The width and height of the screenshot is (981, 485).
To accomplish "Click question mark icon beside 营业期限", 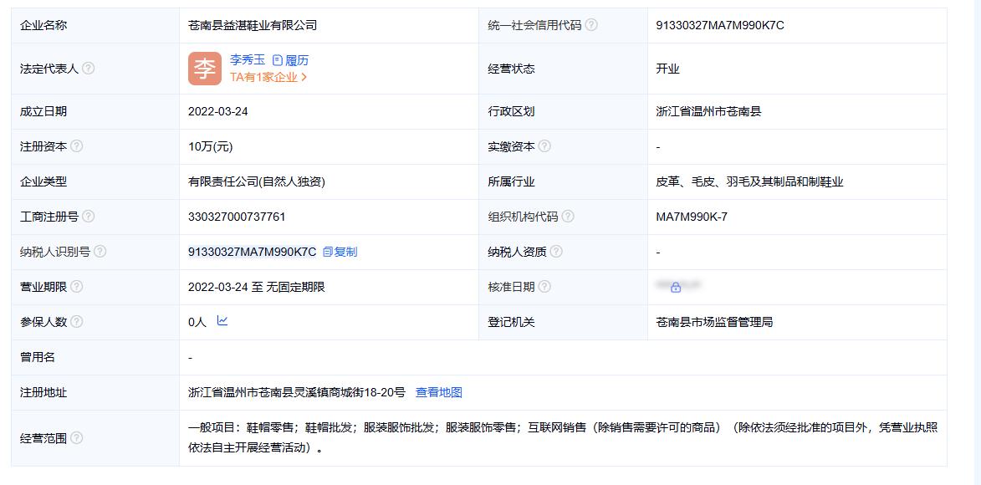I will point(76,287).
